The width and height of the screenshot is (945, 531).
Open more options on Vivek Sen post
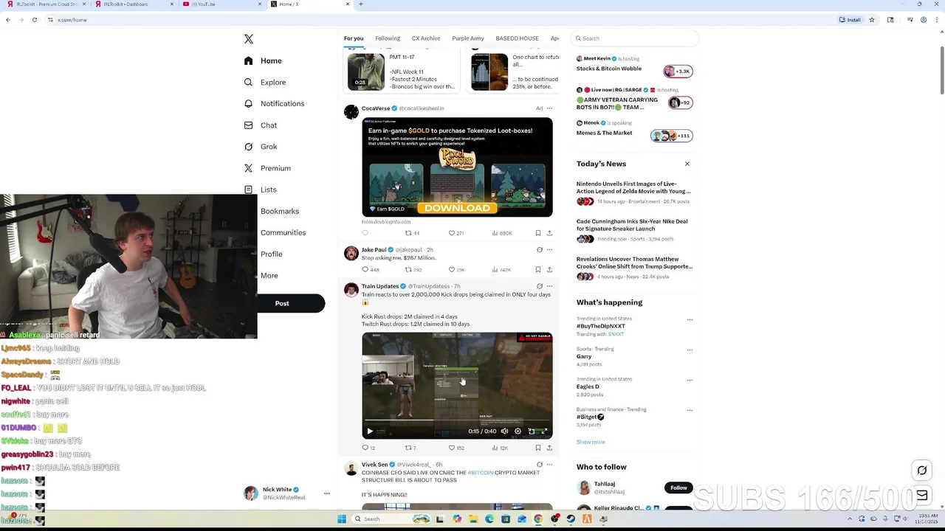coord(549,465)
